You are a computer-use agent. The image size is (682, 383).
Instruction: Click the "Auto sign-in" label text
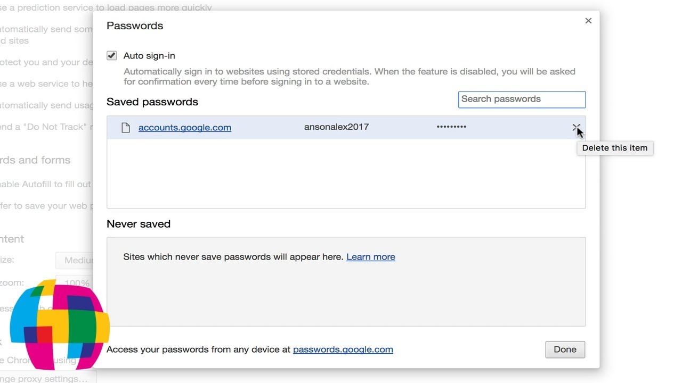pyautogui.click(x=149, y=56)
